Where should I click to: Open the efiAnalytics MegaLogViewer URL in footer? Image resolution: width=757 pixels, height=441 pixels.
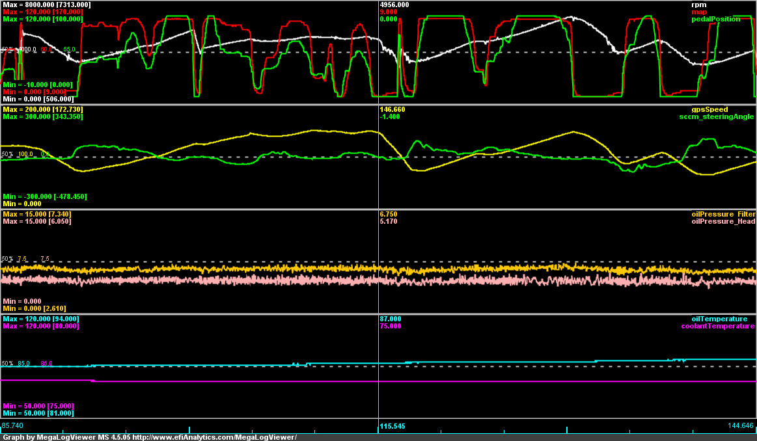215,437
